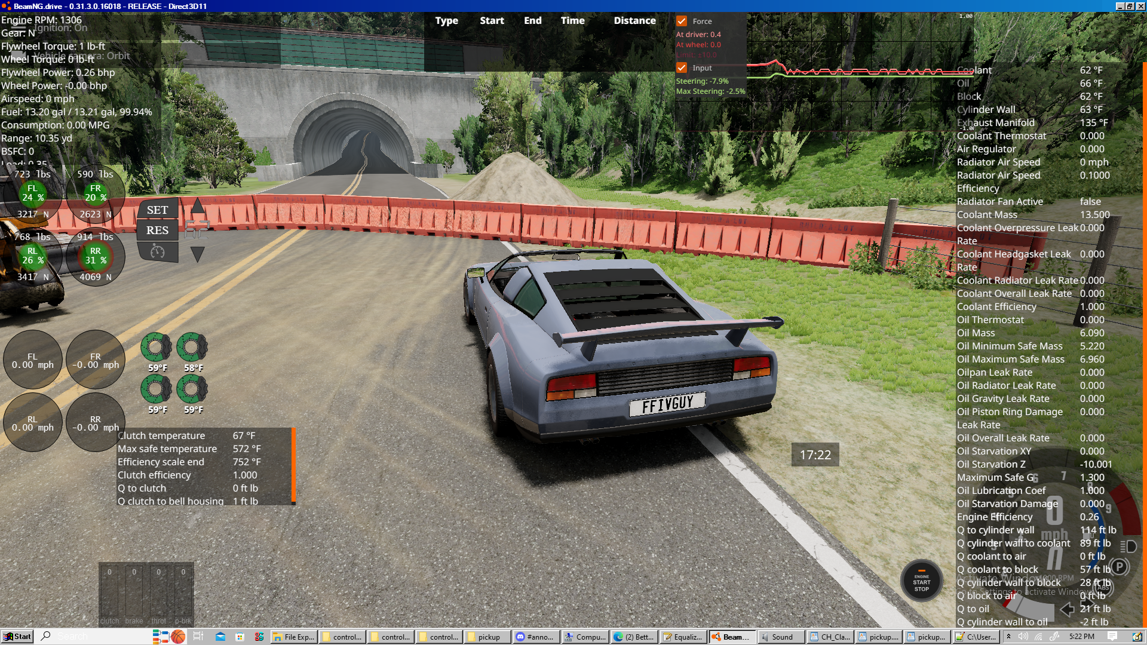Click the front-left tire load gauge

click(x=33, y=193)
